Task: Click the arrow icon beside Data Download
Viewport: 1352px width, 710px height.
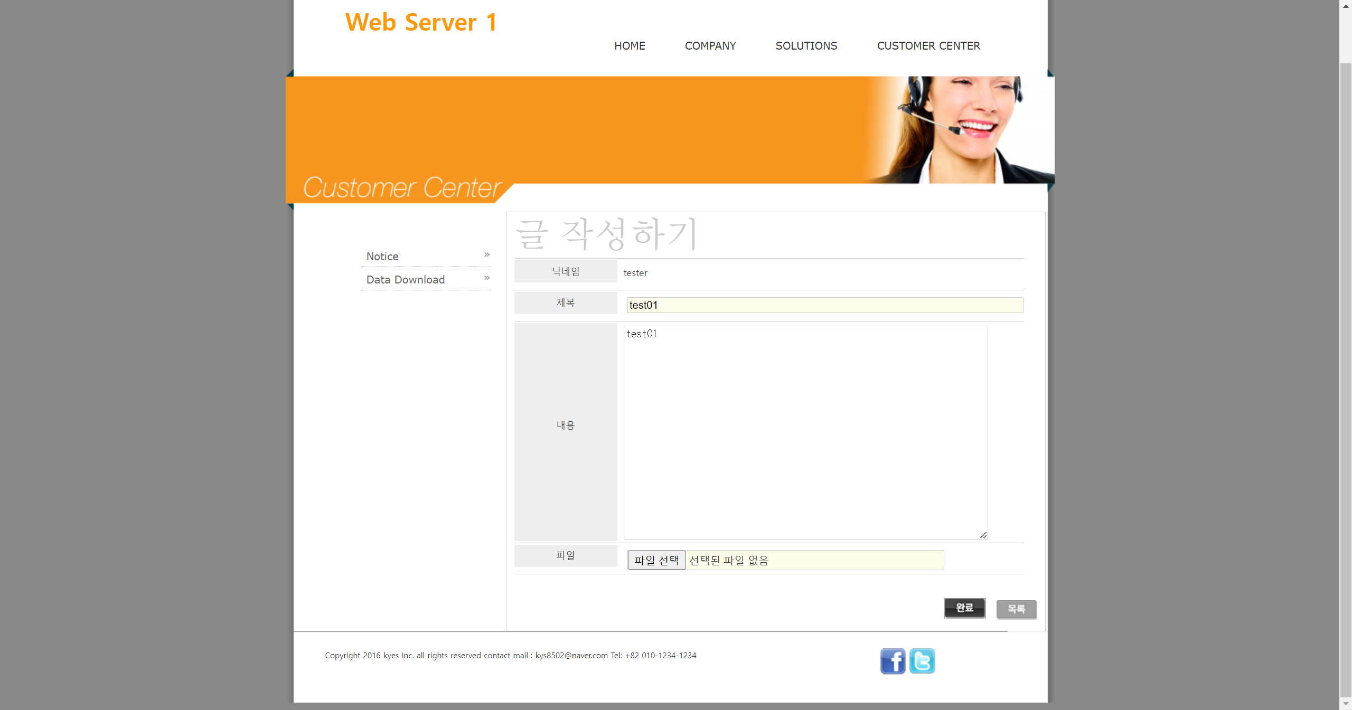Action: (487, 278)
